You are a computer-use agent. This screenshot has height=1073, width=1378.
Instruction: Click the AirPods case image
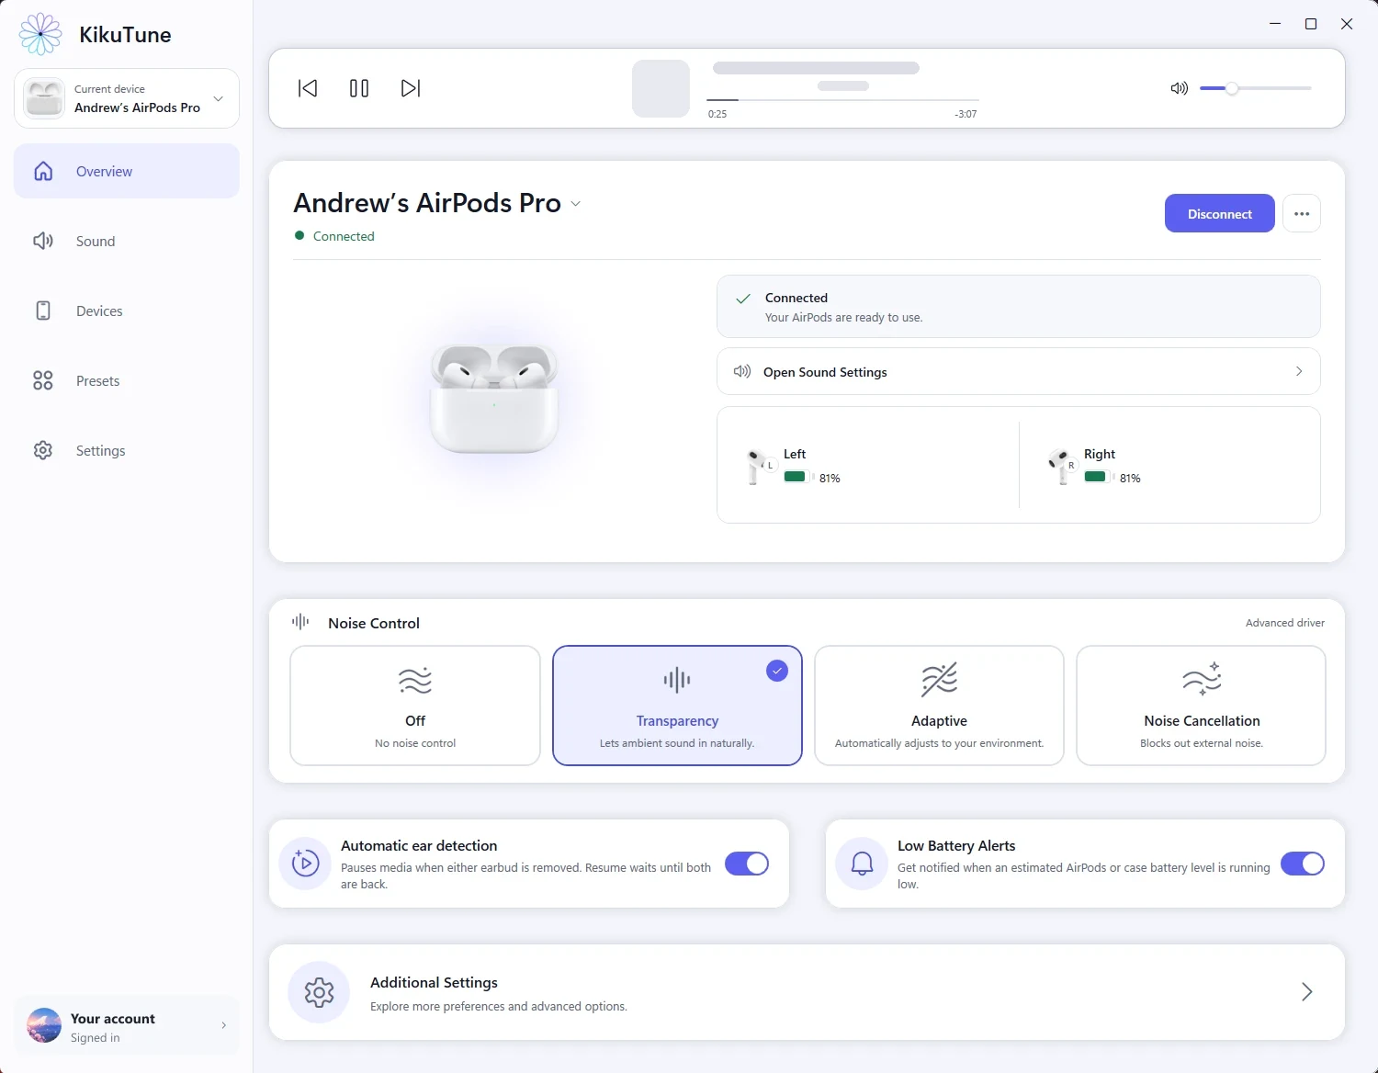[x=494, y=399]
